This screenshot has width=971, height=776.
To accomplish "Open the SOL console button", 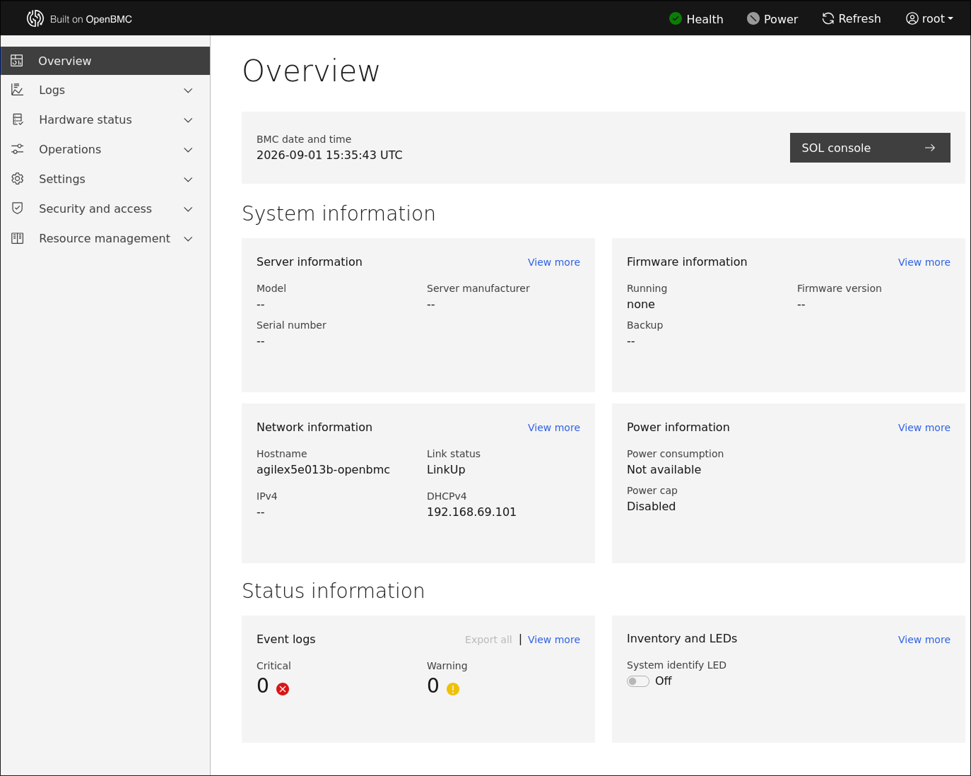I will tap(870, 148).
